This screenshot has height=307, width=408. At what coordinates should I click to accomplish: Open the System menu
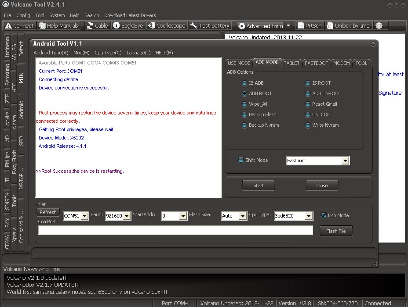pos(57,15)
